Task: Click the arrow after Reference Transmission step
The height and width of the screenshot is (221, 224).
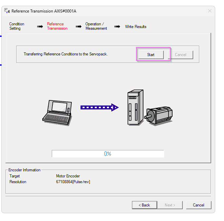Action: 79,27
